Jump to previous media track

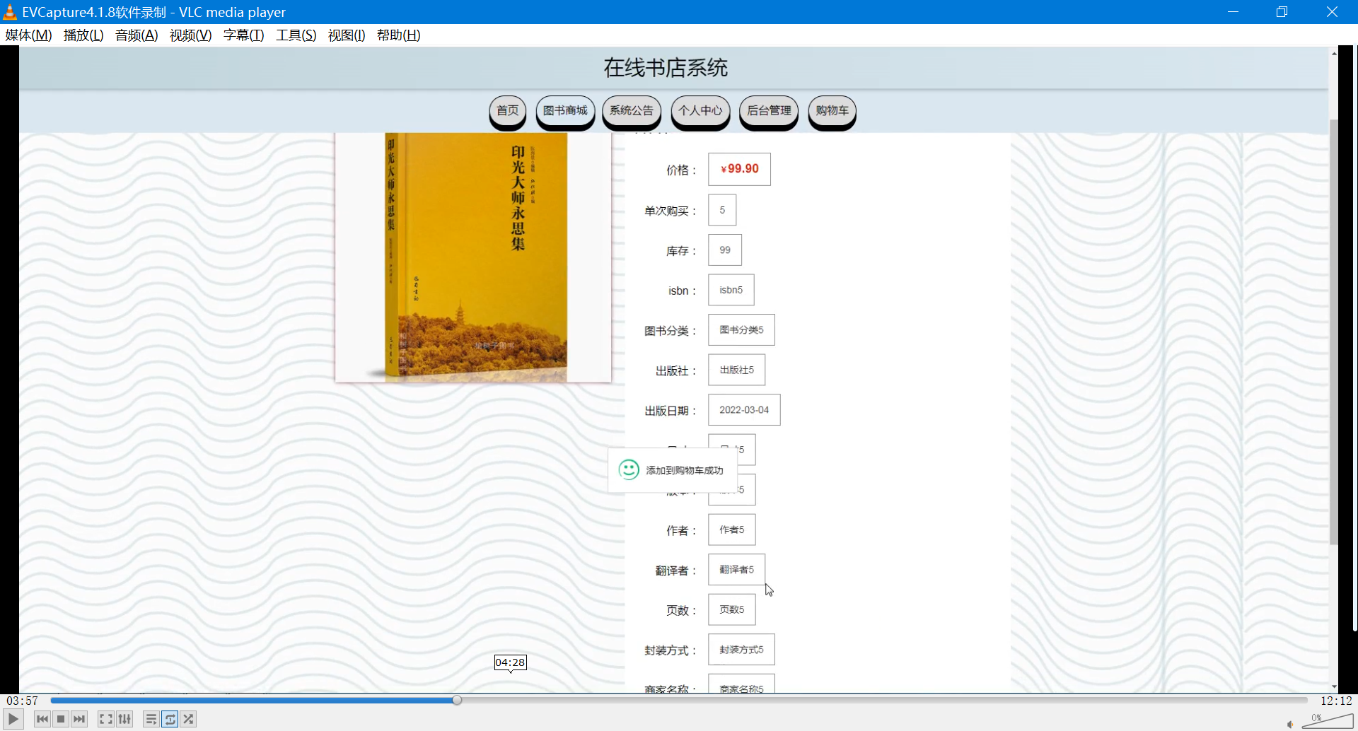point(42,719)
